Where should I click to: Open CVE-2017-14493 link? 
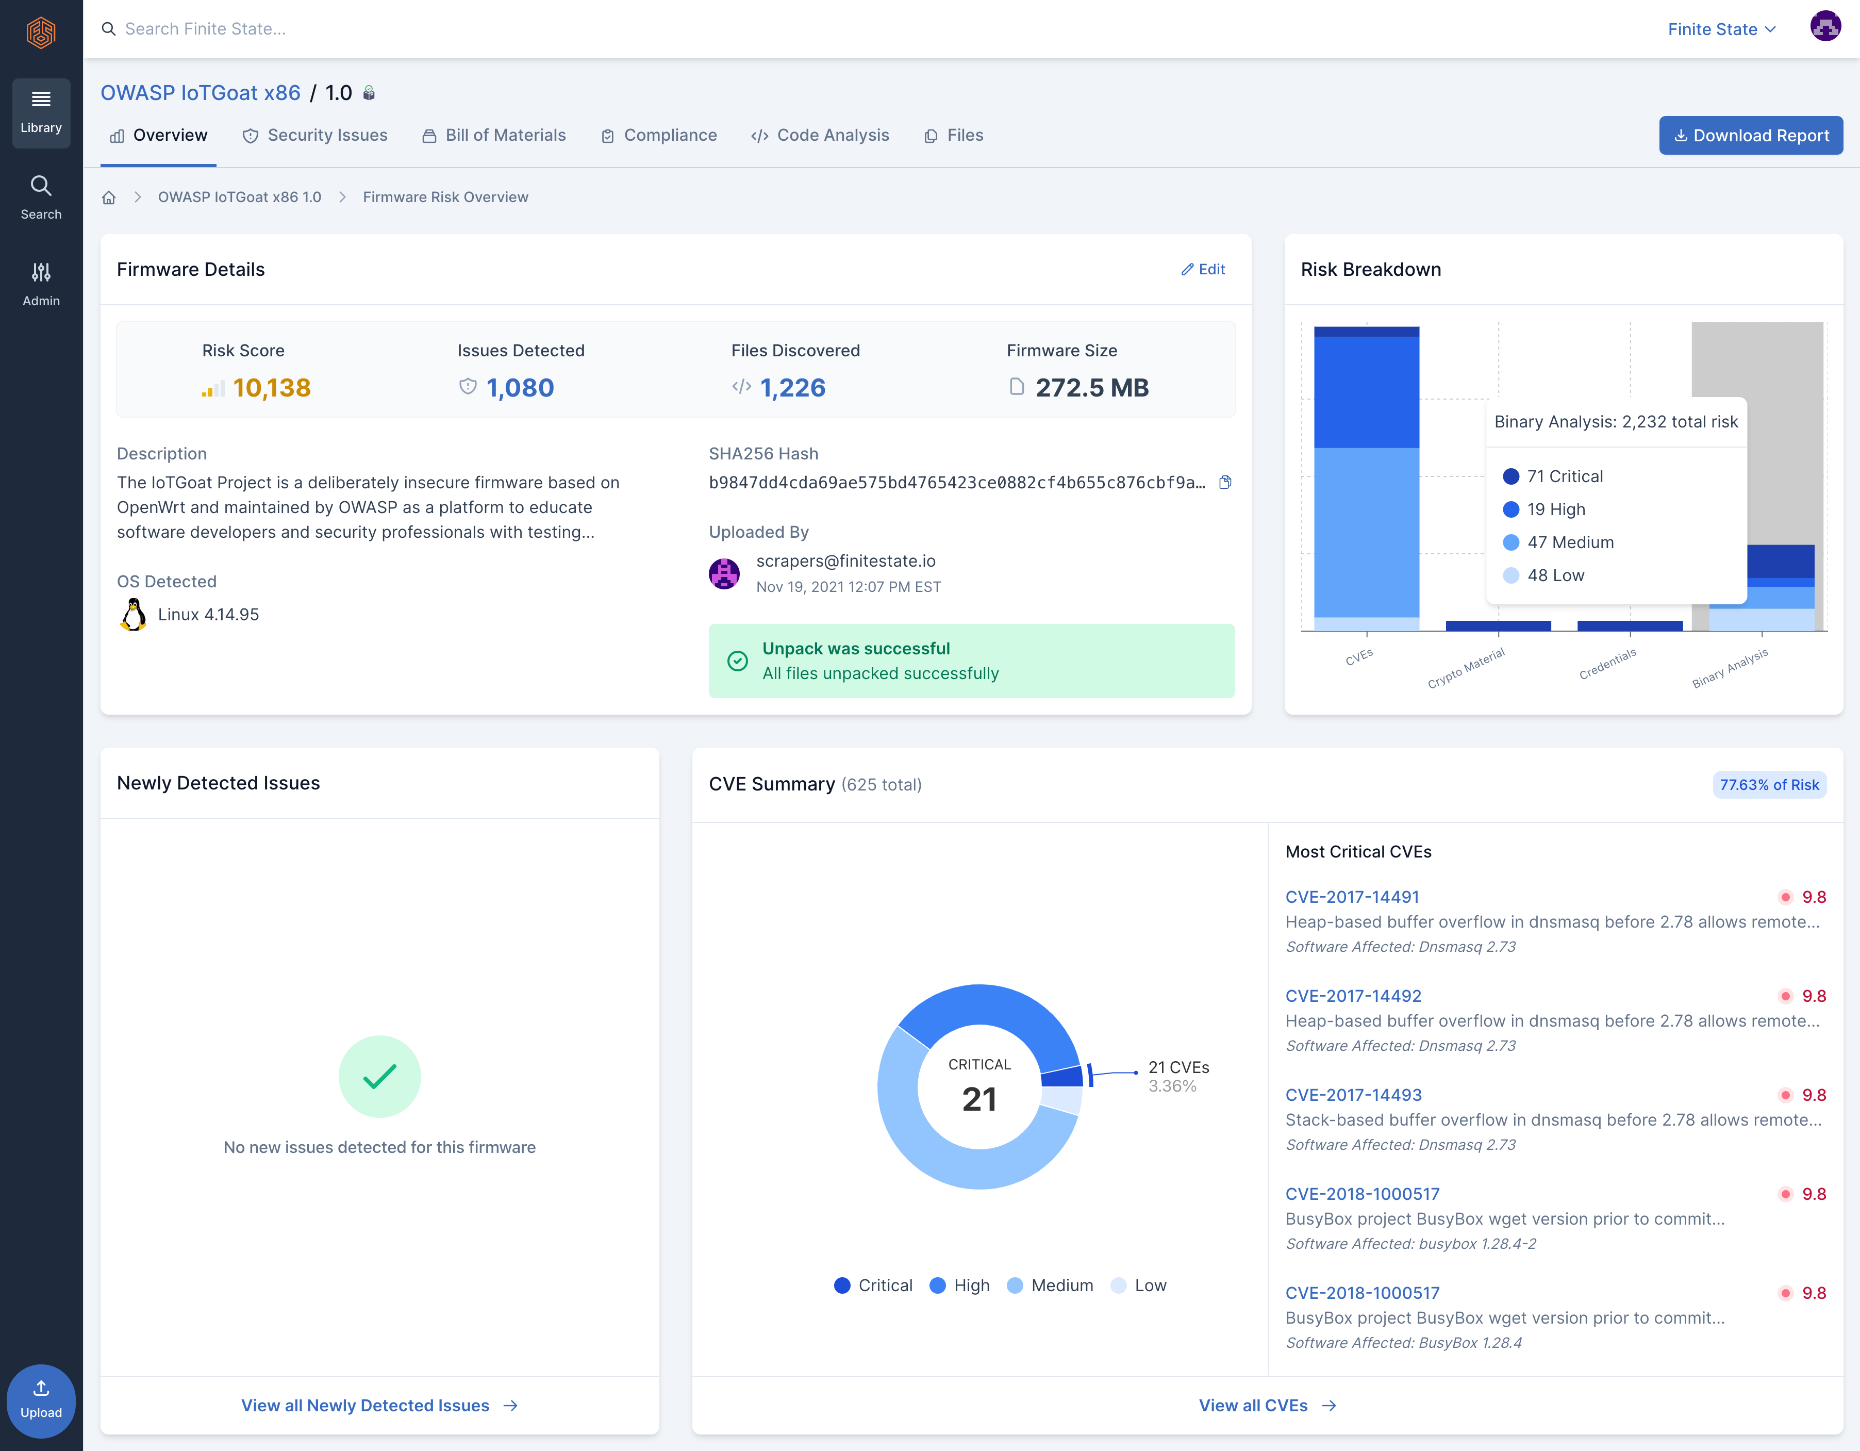[1353, 1094]
